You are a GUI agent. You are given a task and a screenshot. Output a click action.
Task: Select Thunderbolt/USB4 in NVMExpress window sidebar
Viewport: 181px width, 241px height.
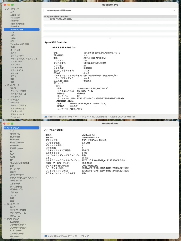tap(20, 44)
